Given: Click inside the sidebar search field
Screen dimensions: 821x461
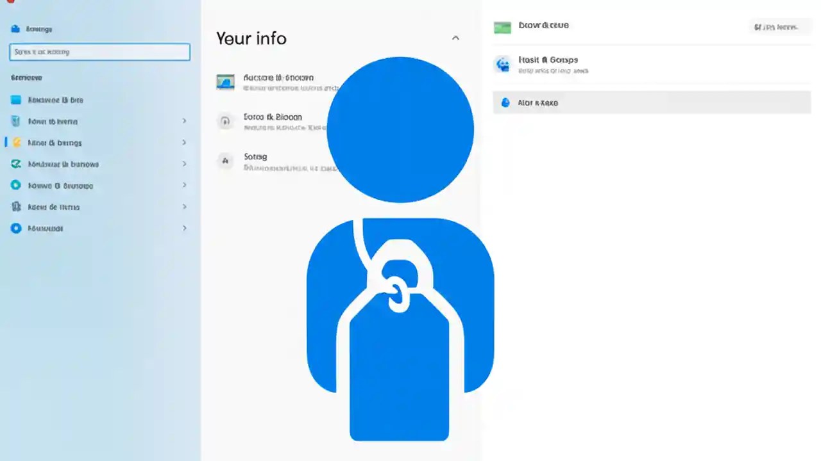Looking at the screenshot, I should (99, 52).
